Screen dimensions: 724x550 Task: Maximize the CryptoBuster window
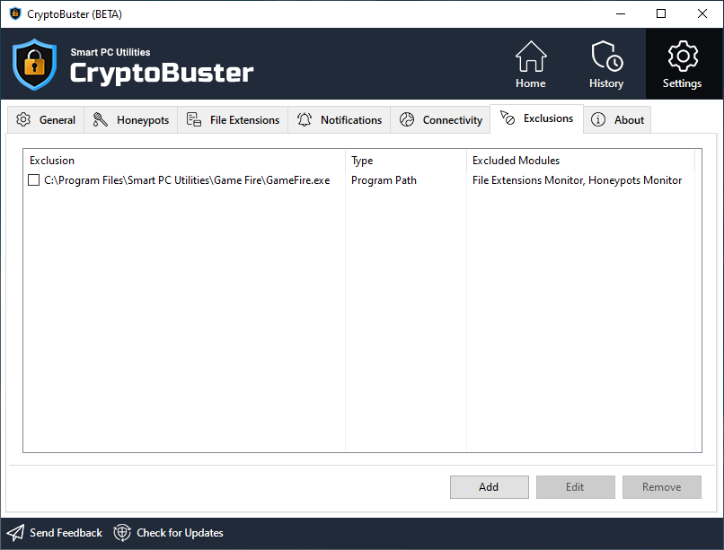tap(661, 13)
